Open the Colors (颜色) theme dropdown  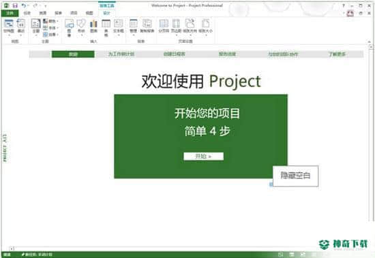[x=50, y=21]
